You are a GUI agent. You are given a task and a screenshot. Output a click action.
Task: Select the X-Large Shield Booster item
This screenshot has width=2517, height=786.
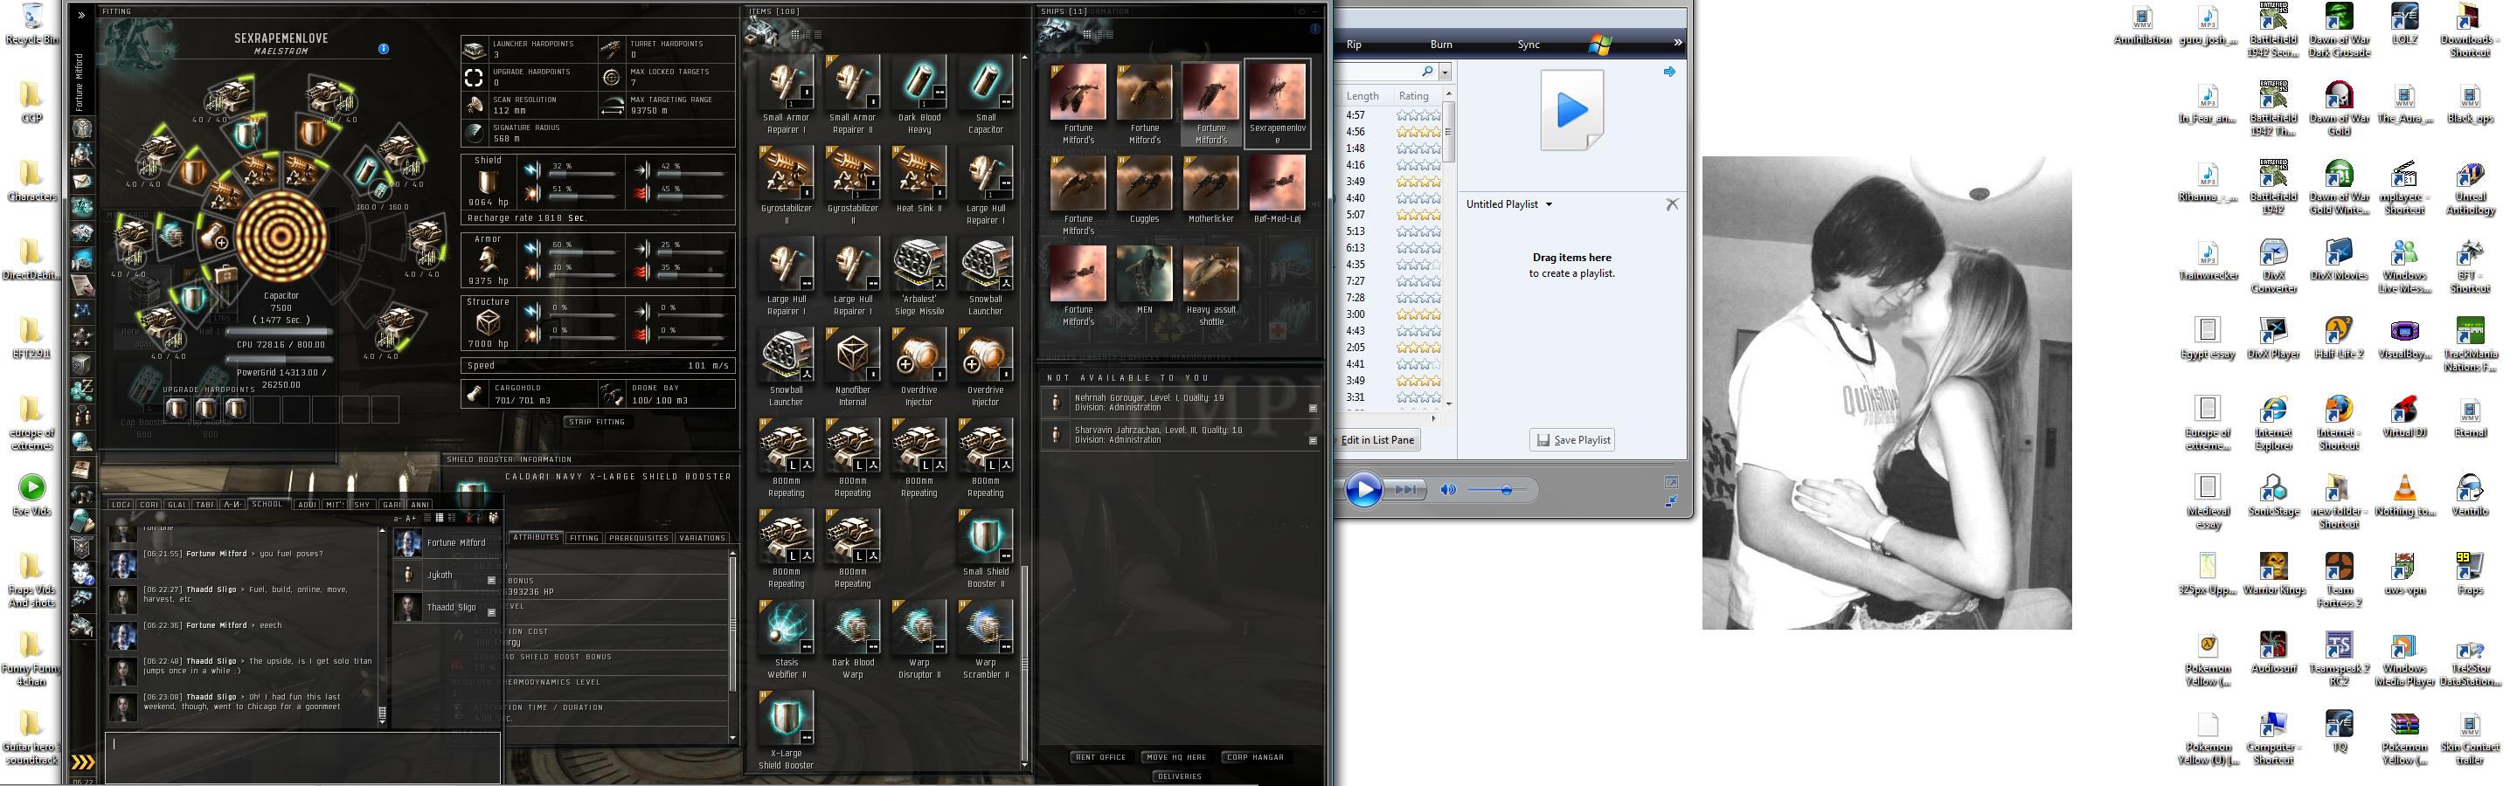tap(786, 730)
